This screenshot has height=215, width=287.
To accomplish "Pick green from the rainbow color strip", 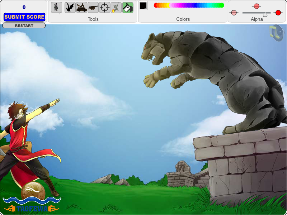I will point(221,5).
